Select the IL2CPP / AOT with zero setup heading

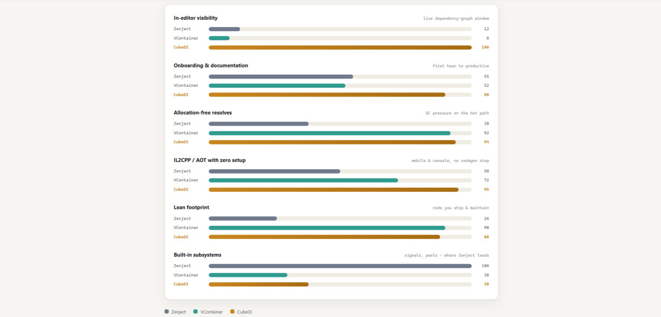tap(210, 160)
